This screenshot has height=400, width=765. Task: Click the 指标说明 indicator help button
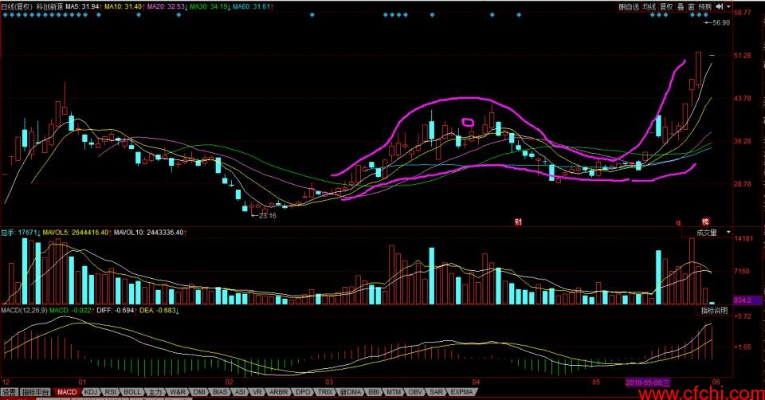point(714,310)
